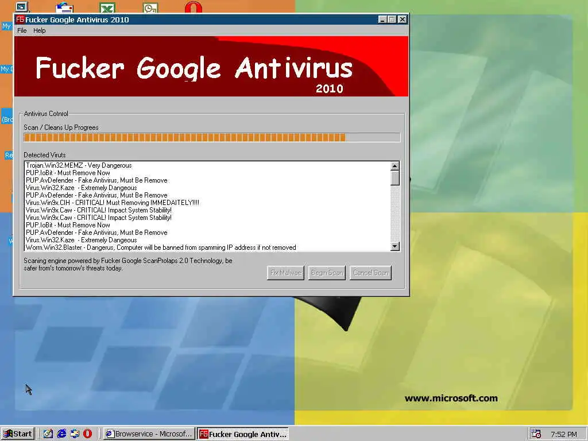588x441 pixels.
Task: Click the FG icon in the title bar
Action: point(20,20)
